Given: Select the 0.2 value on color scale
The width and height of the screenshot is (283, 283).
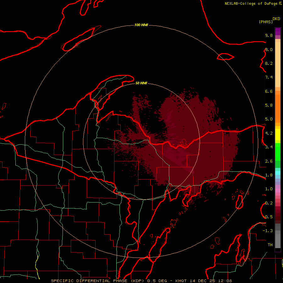Looking at the screenshot, I should point(269,203).
